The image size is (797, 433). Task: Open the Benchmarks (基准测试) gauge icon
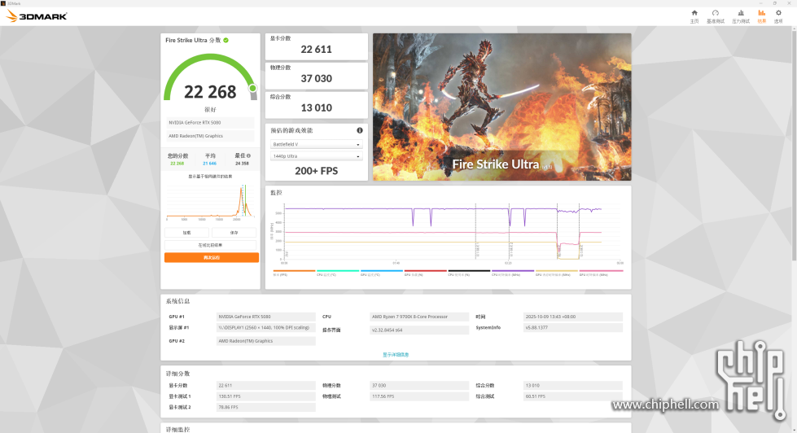(715, 15)
